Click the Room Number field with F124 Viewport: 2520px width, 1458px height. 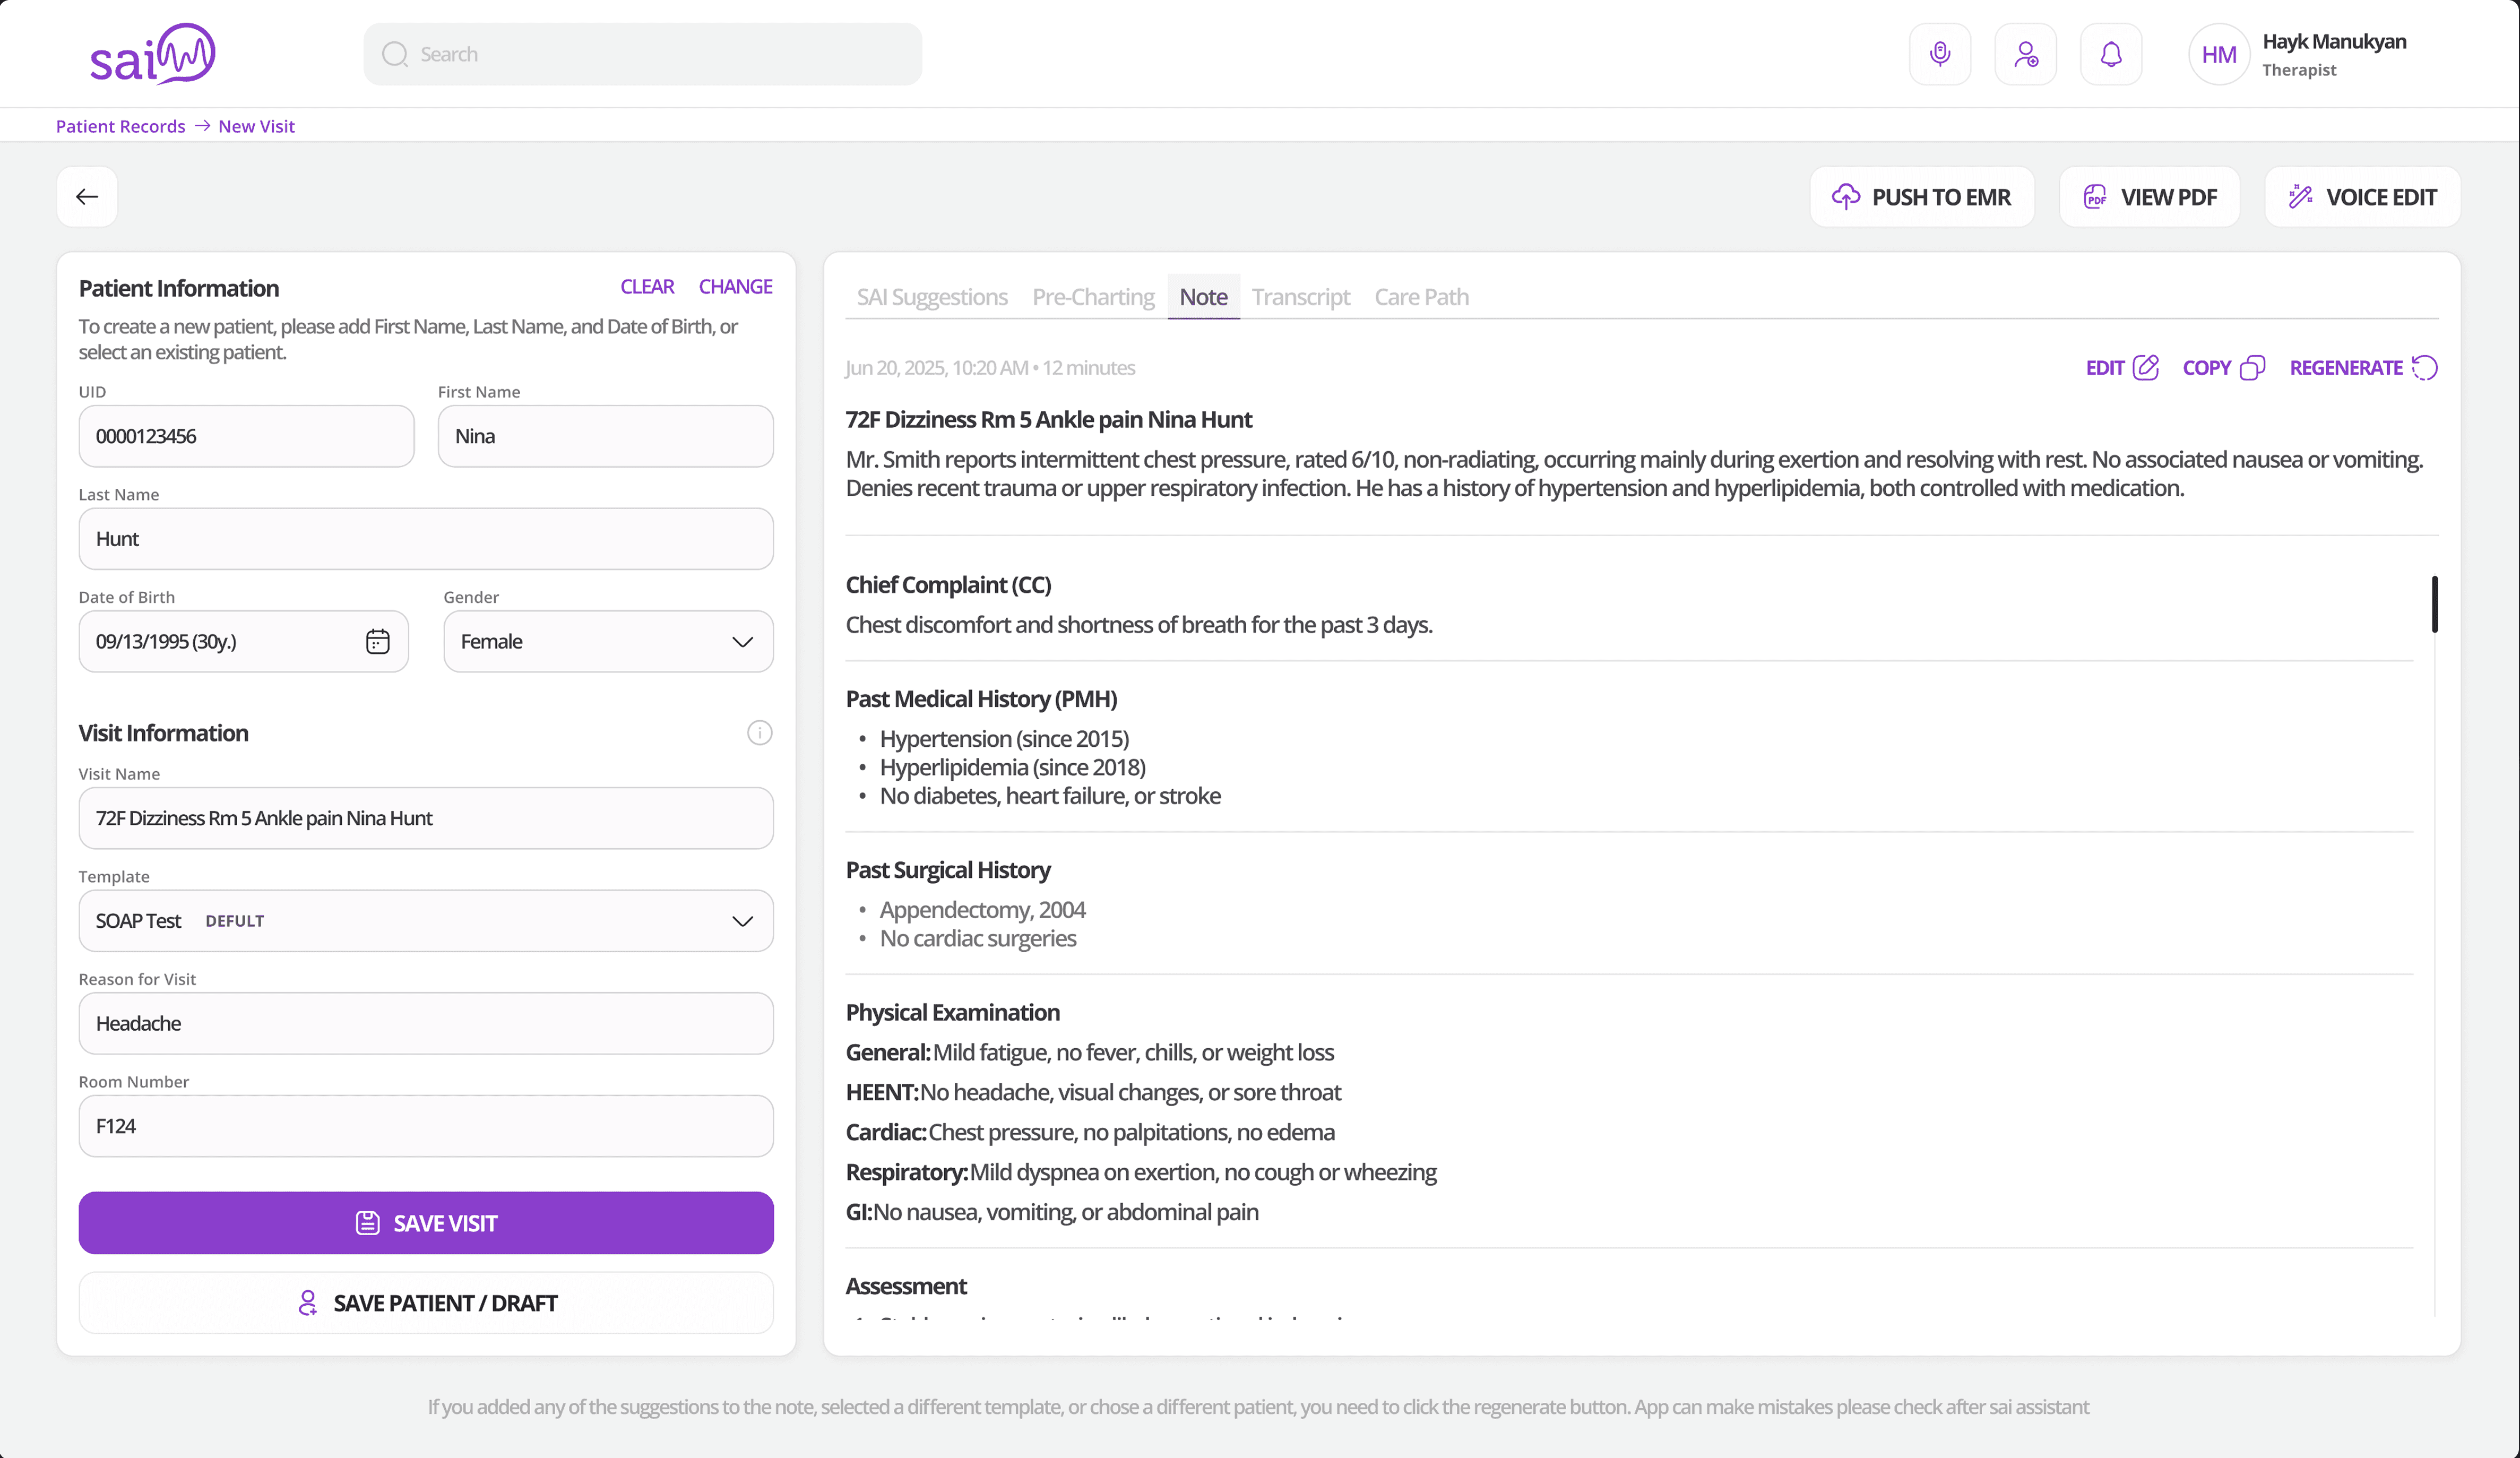426,1126
